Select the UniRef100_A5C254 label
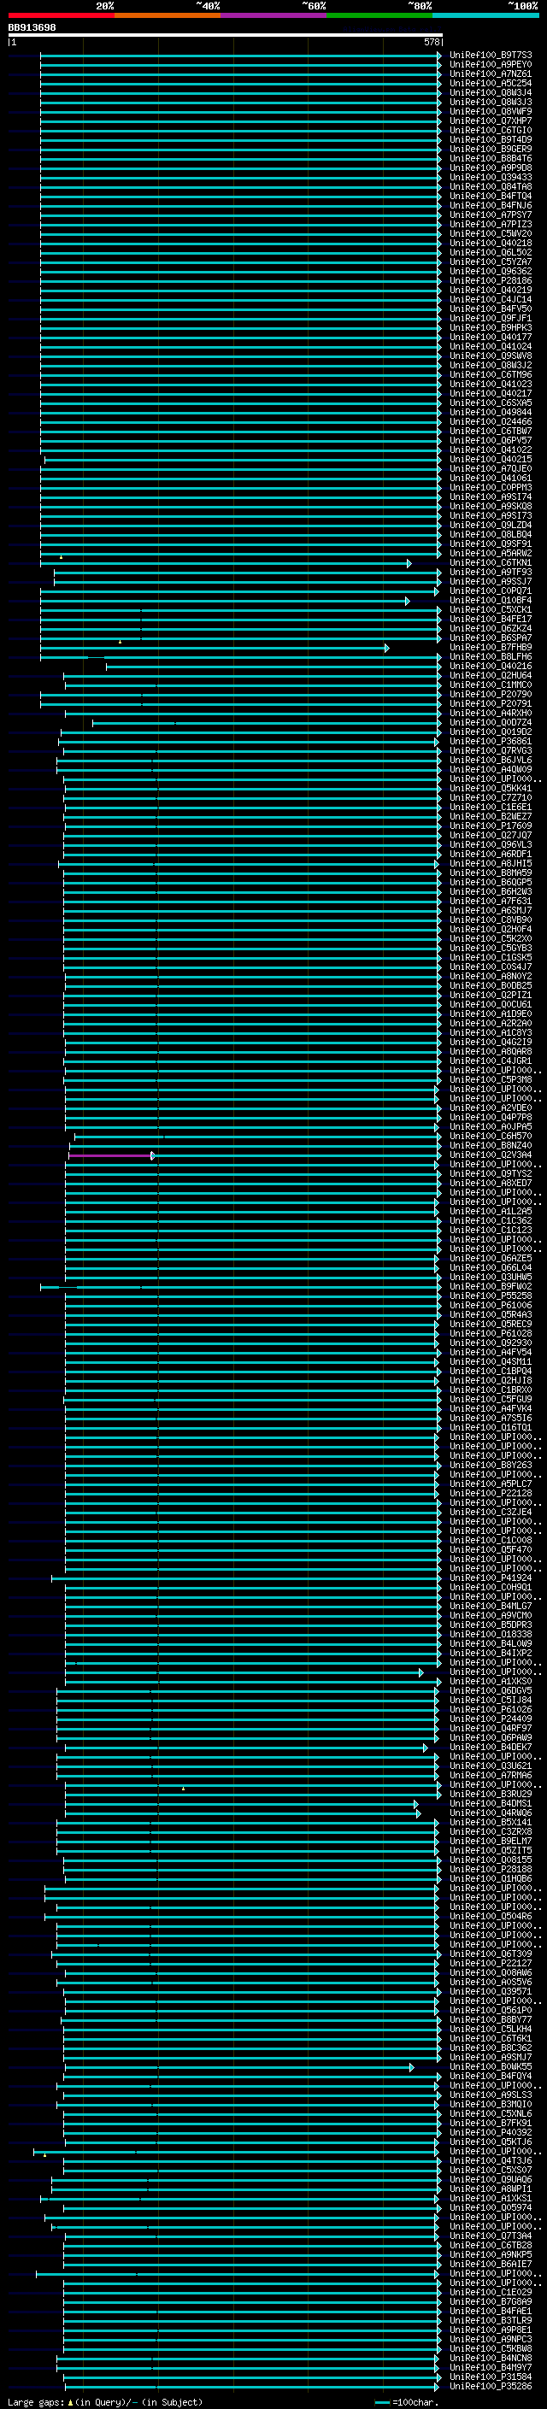547x2409 pixels. pos(491,83)
